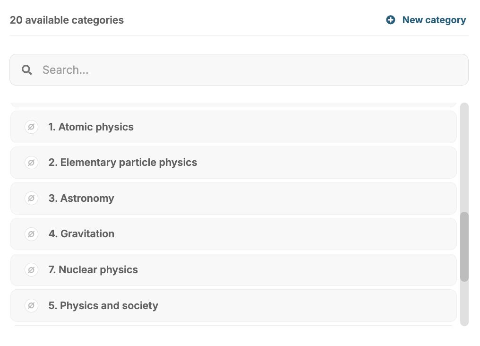The image size is (480, 346).
Task: Click the scrollbar track above the thumb
Action: pos(464,156)
